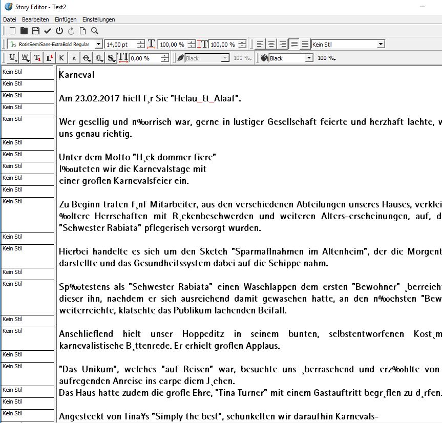Viewport: 442px width, 423px height.
Task: Enable justified text alignment
Action: coord(294,45)
